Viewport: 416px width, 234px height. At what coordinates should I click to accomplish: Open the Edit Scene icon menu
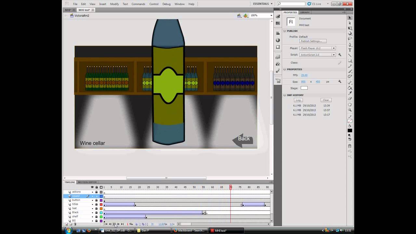coord(239,16)
